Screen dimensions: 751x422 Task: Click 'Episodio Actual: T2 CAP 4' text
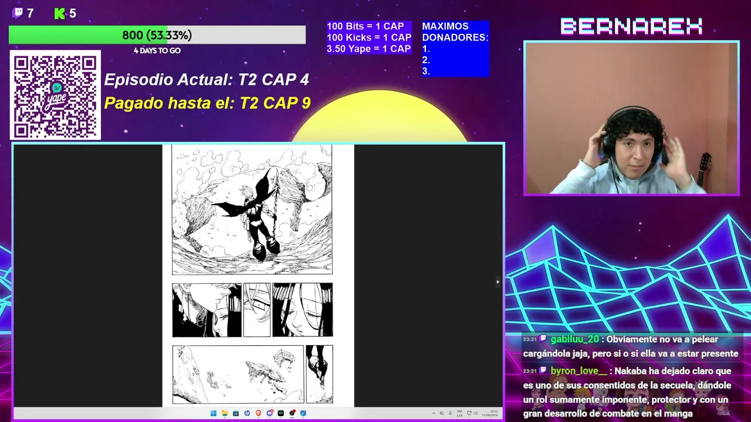(x=207, y=80)
